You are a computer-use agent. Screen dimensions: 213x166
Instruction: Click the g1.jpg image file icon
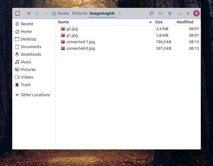coord(63,35)
